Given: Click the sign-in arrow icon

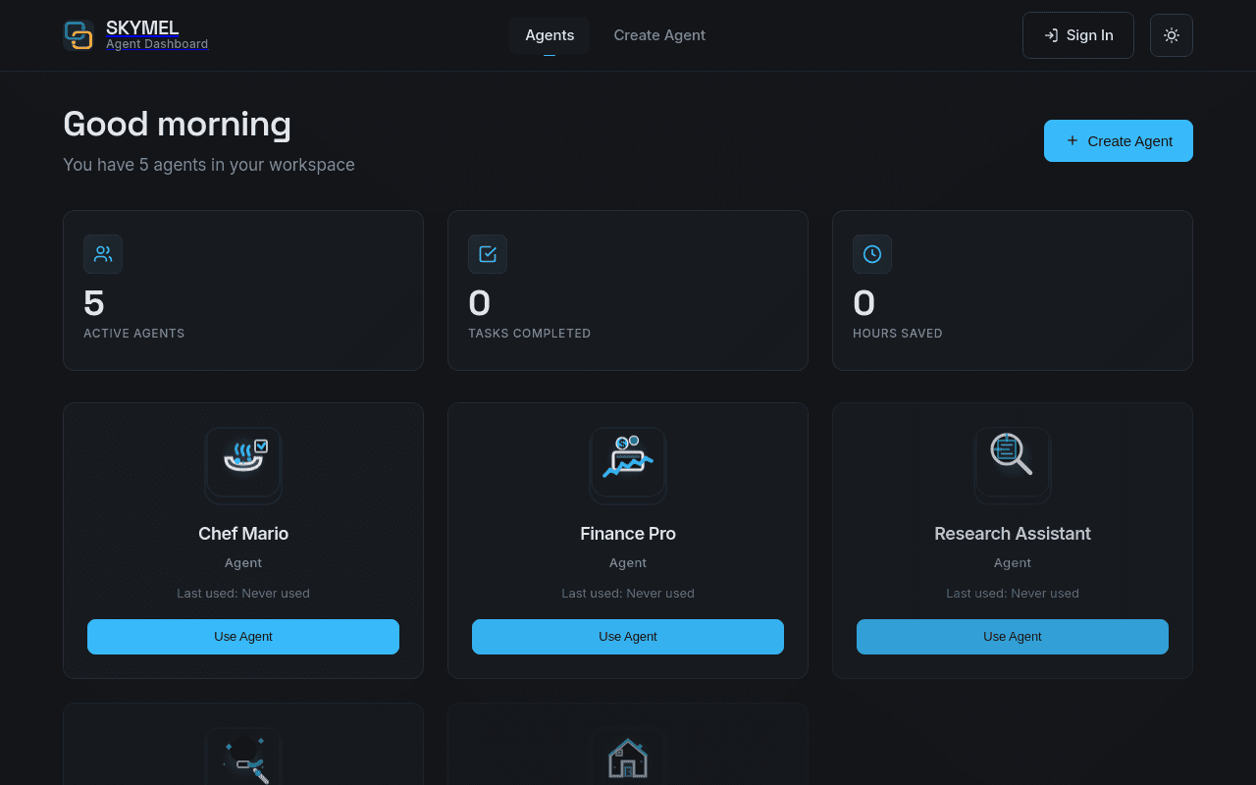Looking at the screenshot, I should pos(1051,35).
